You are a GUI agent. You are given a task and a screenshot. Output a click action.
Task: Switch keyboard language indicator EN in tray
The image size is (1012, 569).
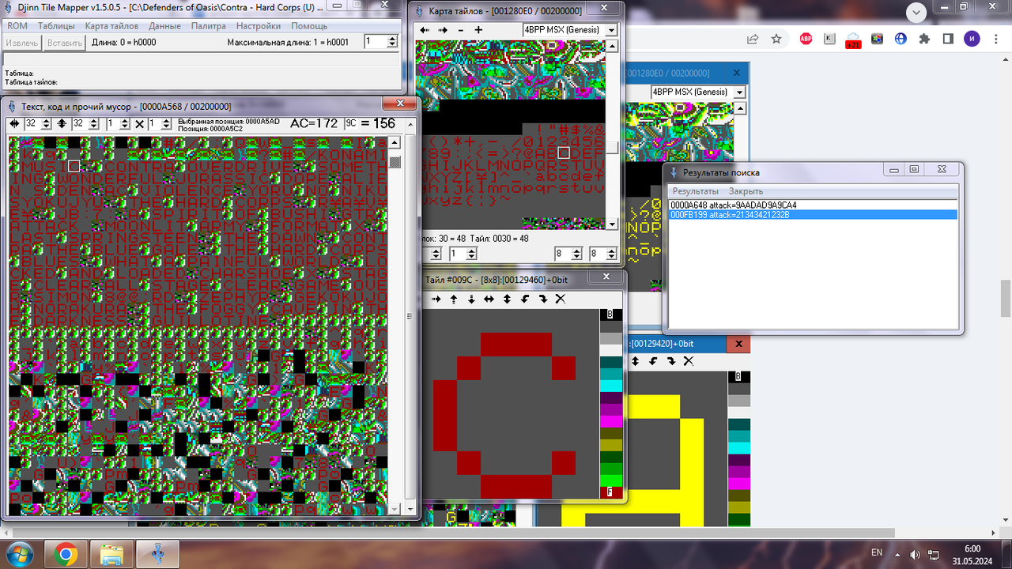pyautogui.click(x=877, y=552)
